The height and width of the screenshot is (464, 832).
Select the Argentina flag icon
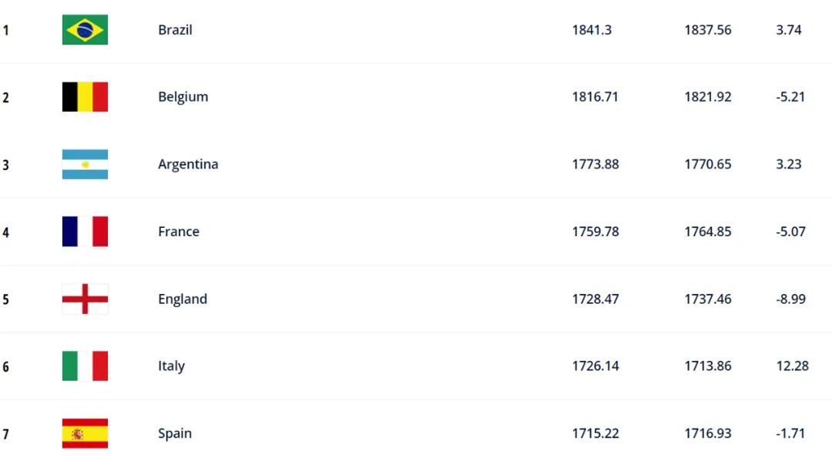pyautogui.click(x=85, y=165)
